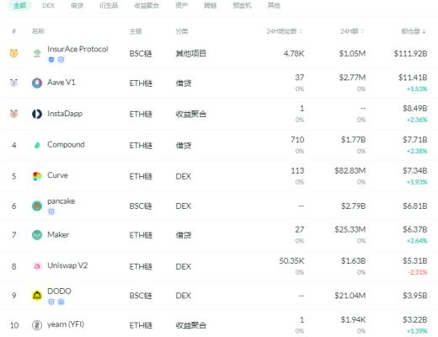
Task: Open the 其他 tab
Action: (274, 5)
